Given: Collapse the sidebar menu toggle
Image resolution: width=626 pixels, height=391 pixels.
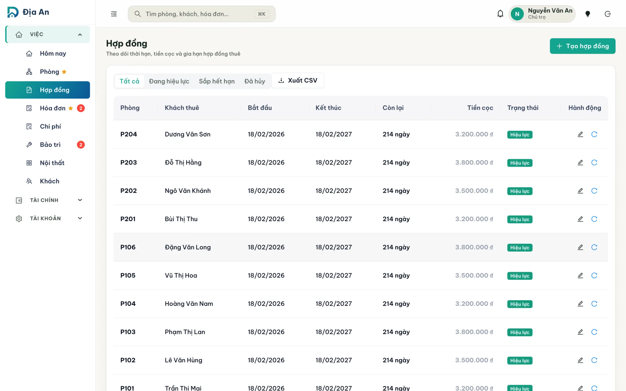Looking at the screenshot, I should click(x=114, y=14).
